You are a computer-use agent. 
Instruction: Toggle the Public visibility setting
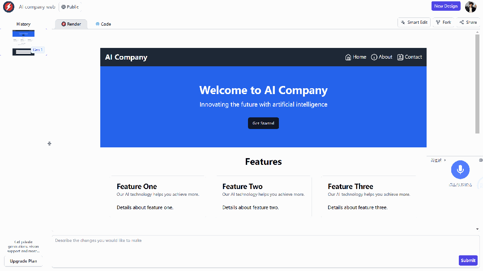[x=70, y=7]
